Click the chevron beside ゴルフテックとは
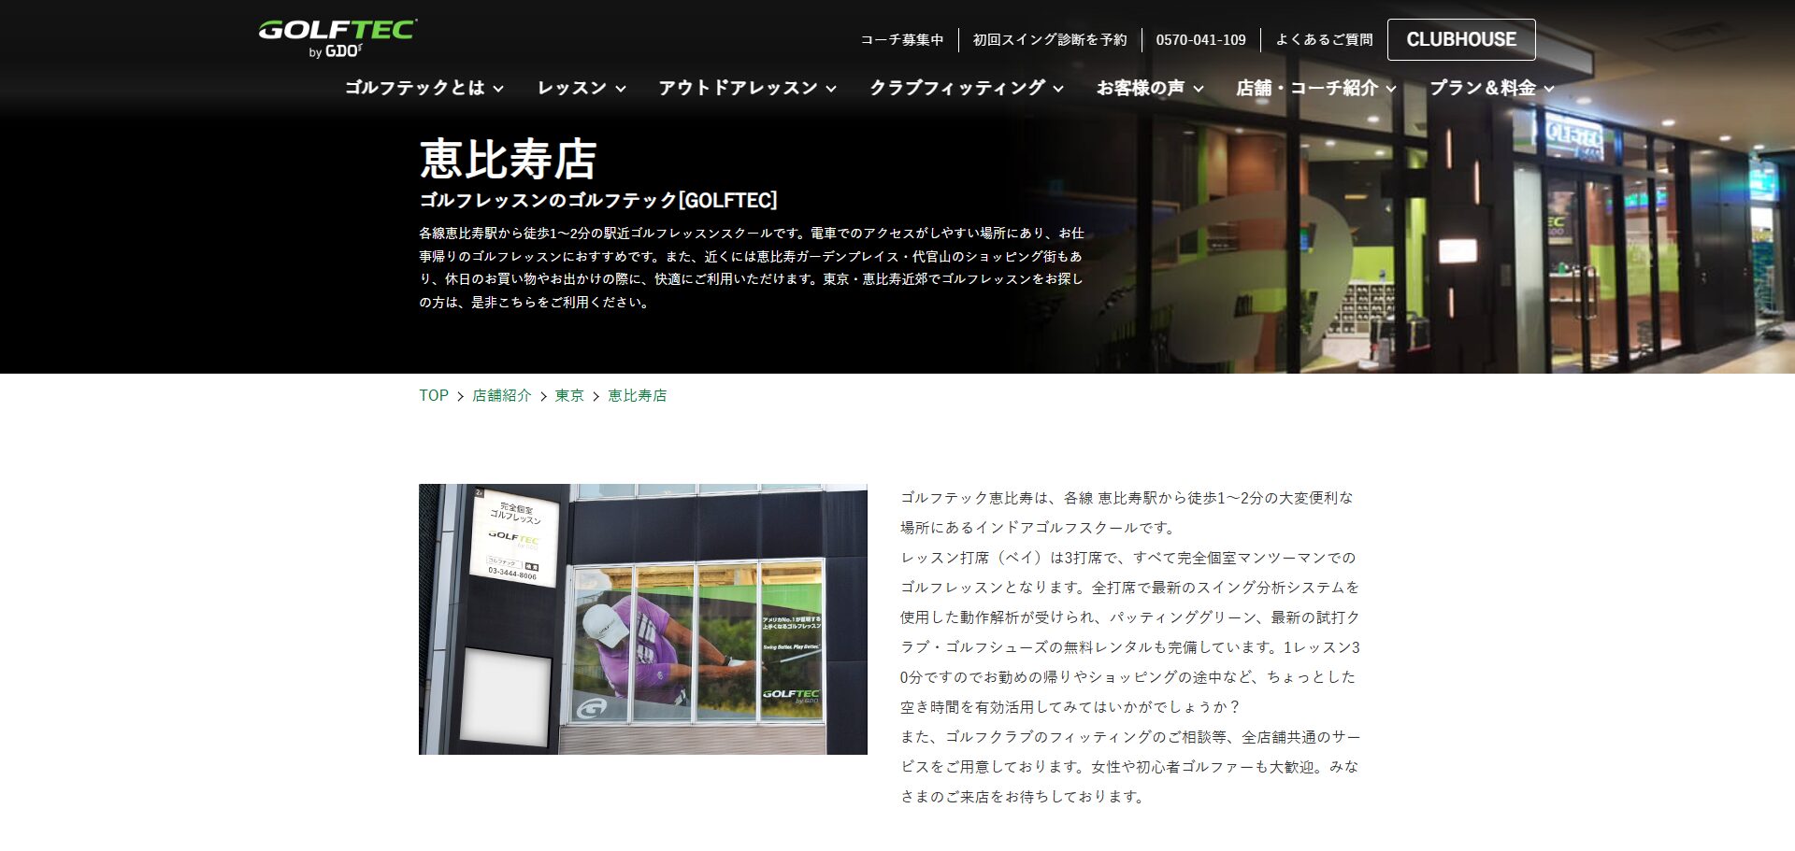The height and width of the screenshot is (851, 1795). [498, 89]
